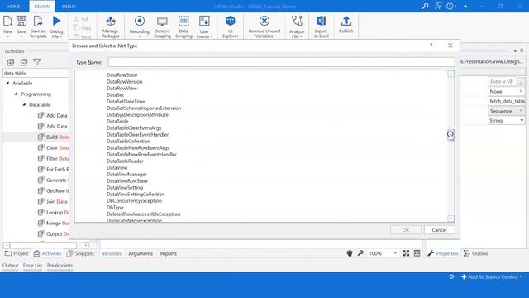The height and width of the screenshot is (298, 529).
Task: Click type list scroll-down arrow
Action: (x=450, y=219)
